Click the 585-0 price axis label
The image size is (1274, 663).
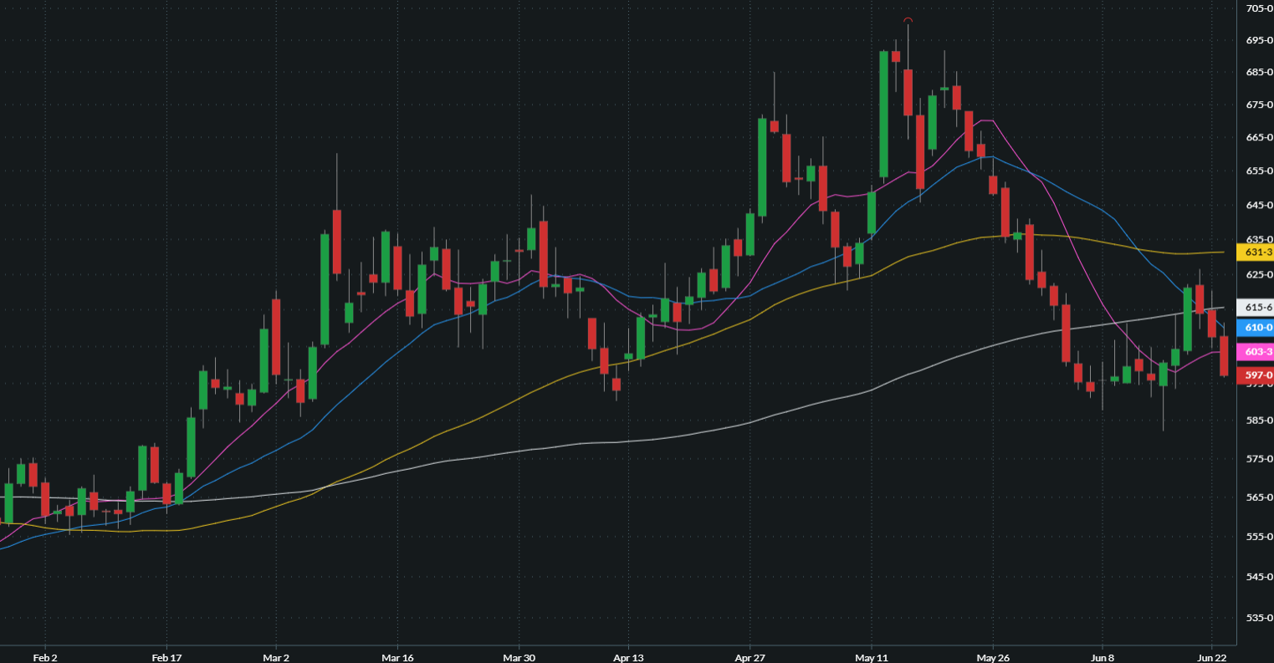point(1259,421)
